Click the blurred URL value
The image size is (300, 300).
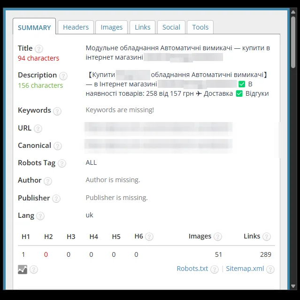point(158,128)
